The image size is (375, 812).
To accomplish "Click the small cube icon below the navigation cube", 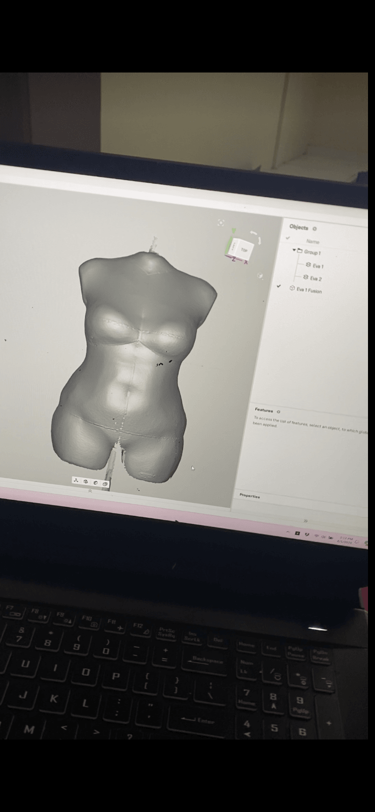I will click(260, 275).
